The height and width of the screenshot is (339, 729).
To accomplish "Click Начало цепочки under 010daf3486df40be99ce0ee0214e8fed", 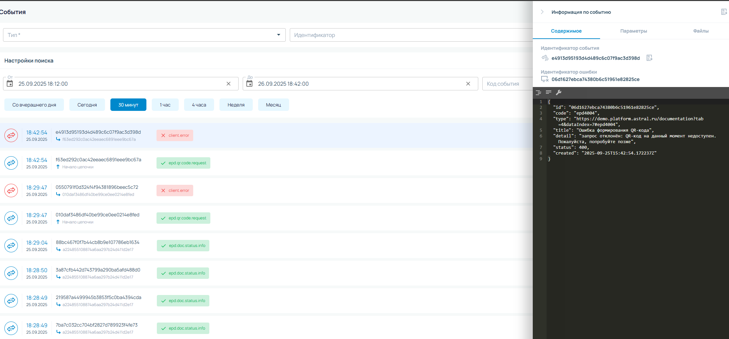I will (78, 222).
